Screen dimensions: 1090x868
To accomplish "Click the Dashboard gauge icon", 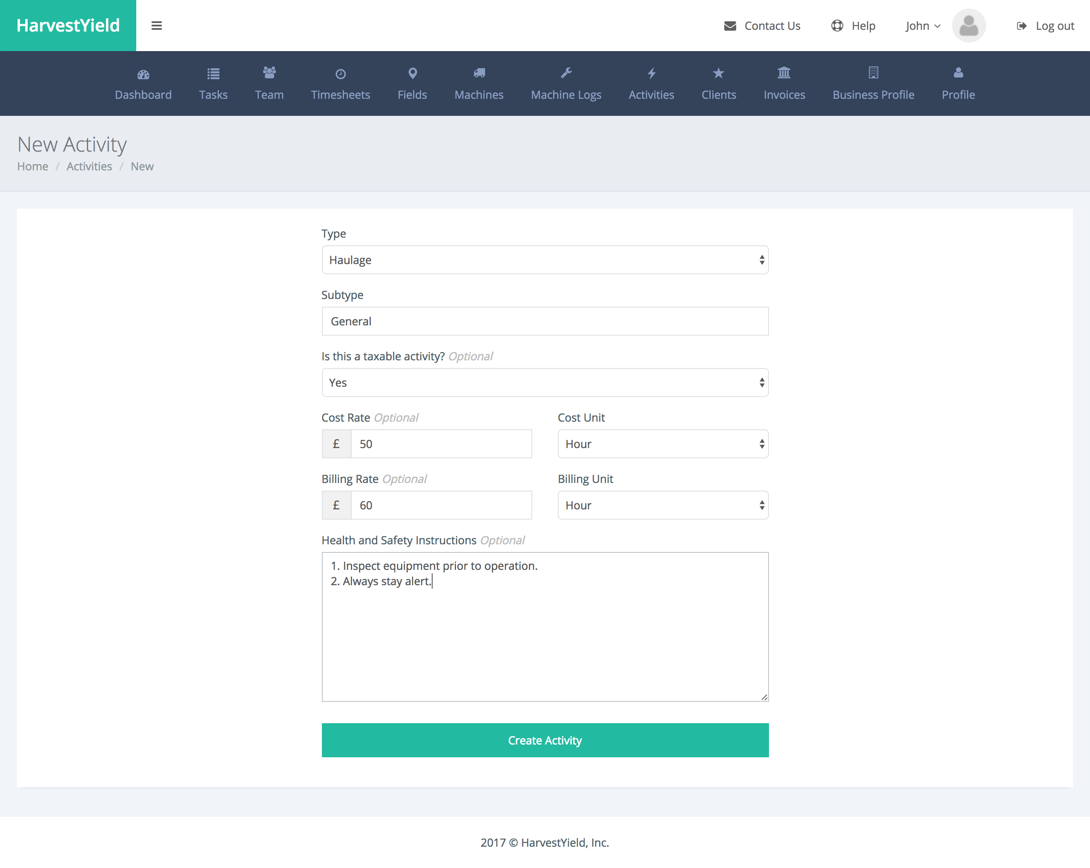I will click(x=143, y=75).
